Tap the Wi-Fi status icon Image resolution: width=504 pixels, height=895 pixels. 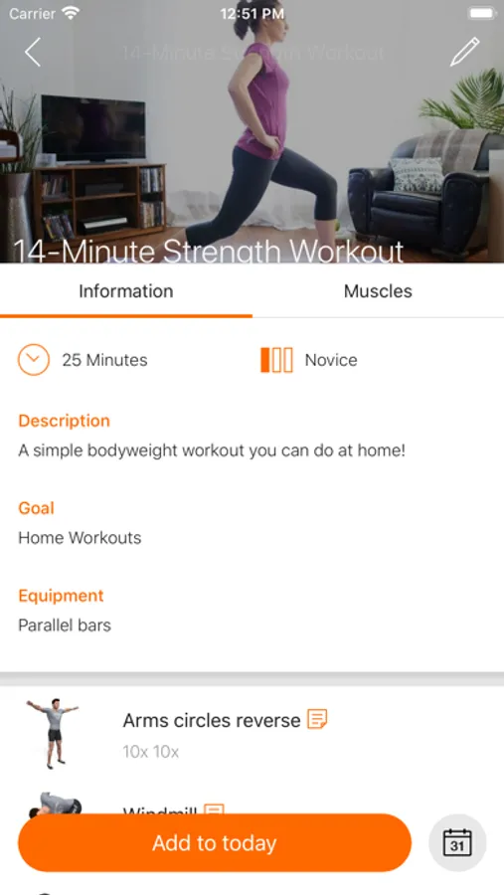click(x=71, y=13)
